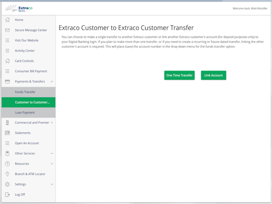Click the Extraco Customer to Extraco Customer Transfer heading
Screen dimensions: 272x204
point(126,28)
